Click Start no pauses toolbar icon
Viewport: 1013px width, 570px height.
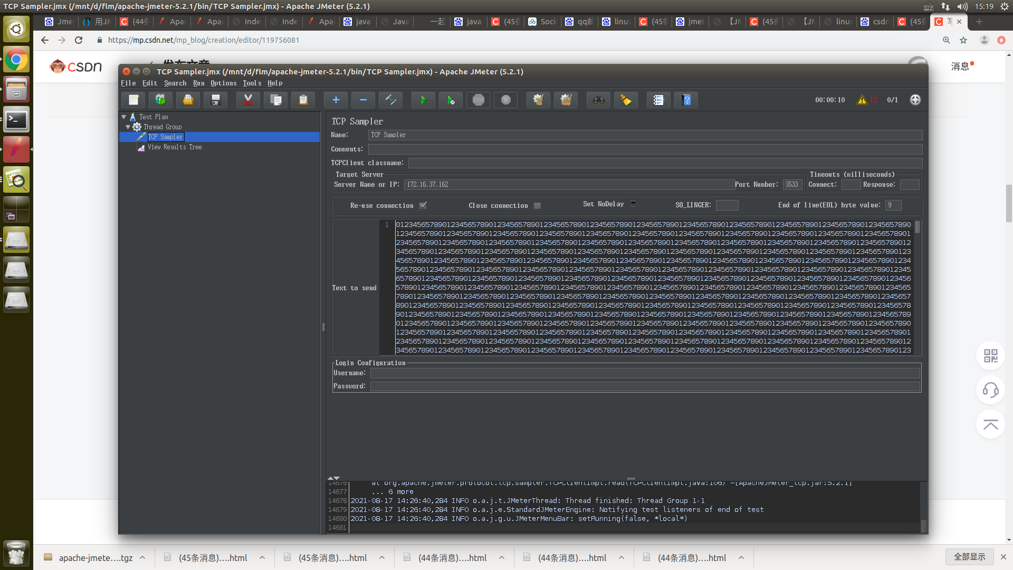pyautogui.click(x=451, y=100)
